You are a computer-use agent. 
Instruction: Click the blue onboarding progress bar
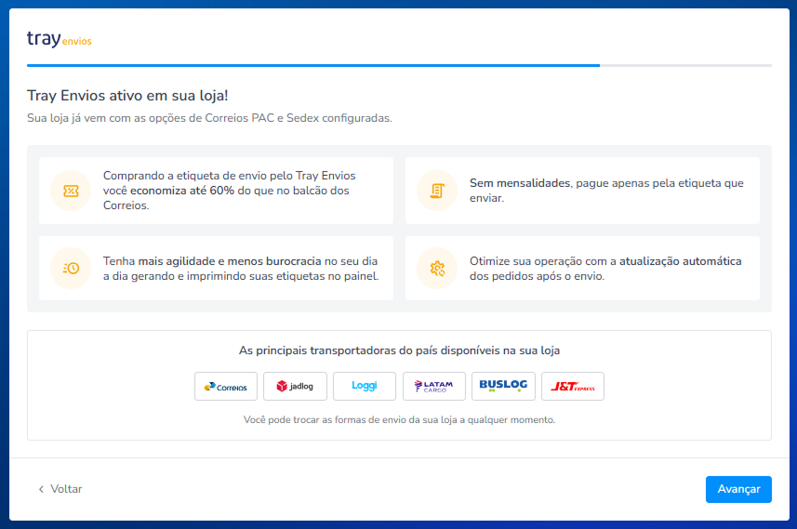tap(313, 66)
